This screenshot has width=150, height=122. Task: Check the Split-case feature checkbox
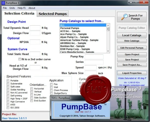point(8,87)
